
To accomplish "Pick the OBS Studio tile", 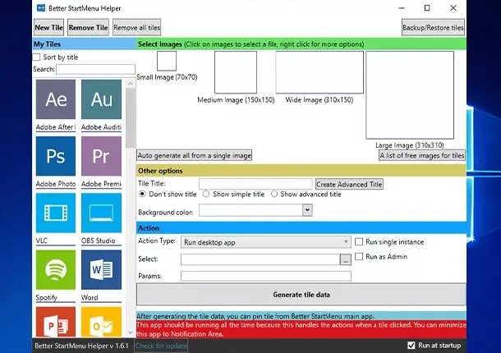I will pyautogui.click(x=102, y=213).
